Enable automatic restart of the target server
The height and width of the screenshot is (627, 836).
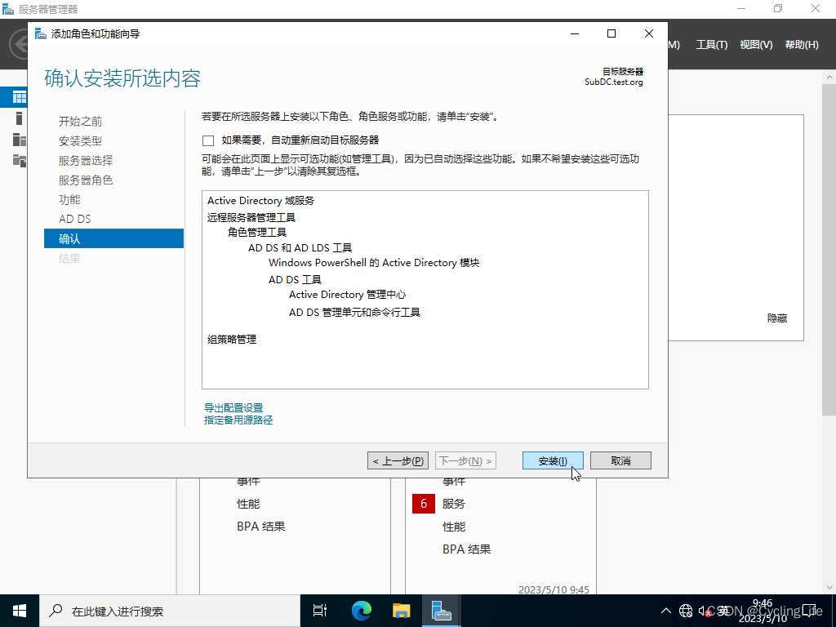tap(208, 140)
